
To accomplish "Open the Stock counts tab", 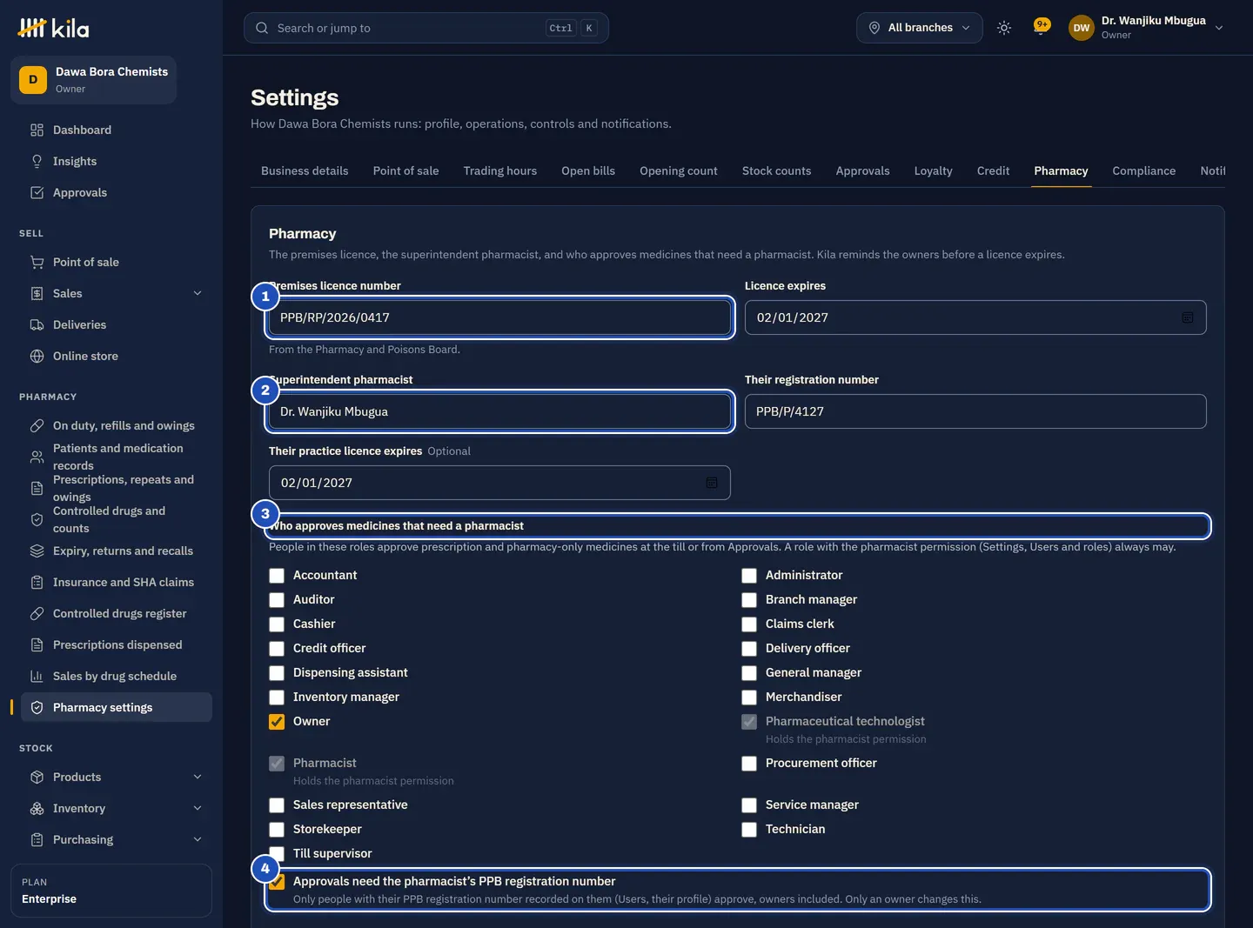I will pos(776,171).
